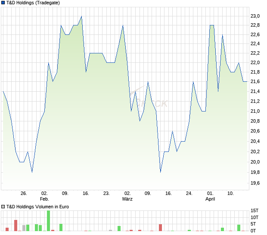Click the '24.' date axis label

point(189,193)
